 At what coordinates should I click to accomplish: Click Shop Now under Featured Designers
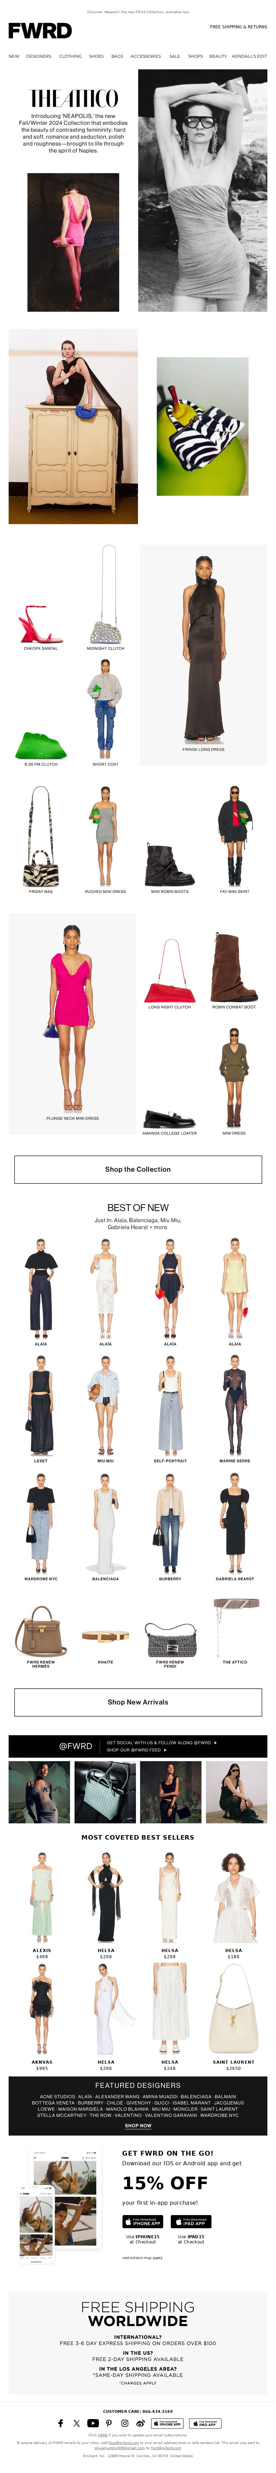(138, 2126)
